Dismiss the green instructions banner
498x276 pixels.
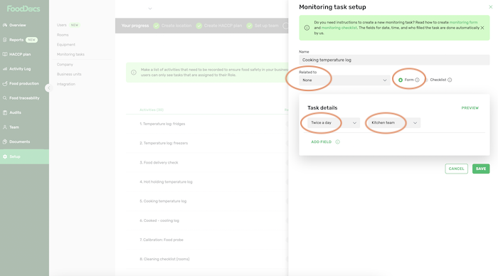[482, 28]
